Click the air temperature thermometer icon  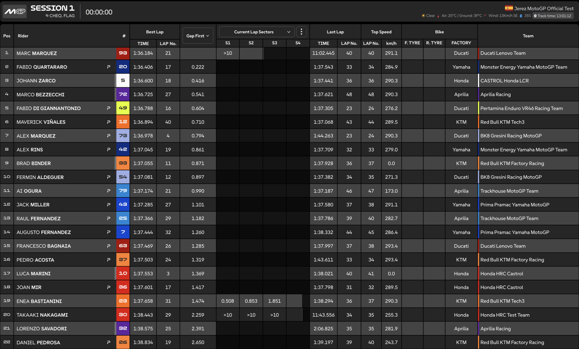[438, 16]
